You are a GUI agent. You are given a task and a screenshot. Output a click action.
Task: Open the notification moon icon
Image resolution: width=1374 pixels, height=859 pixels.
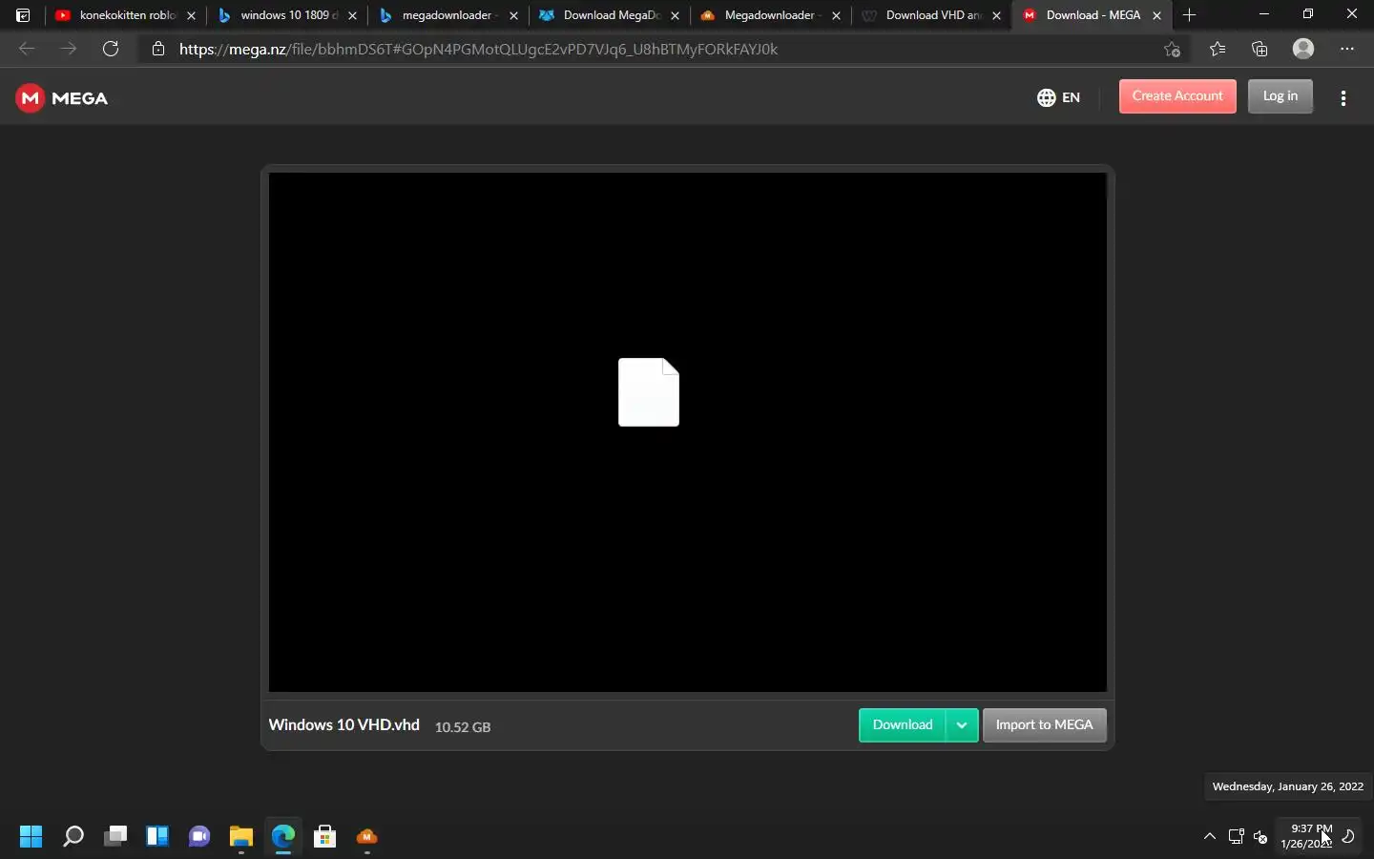pos(1349,837)
